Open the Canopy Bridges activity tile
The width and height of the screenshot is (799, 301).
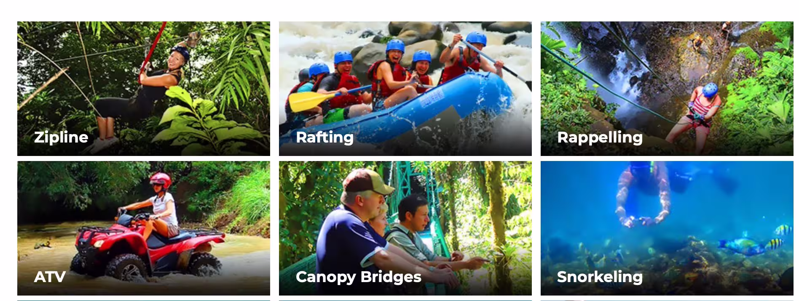tap(405, 228)
